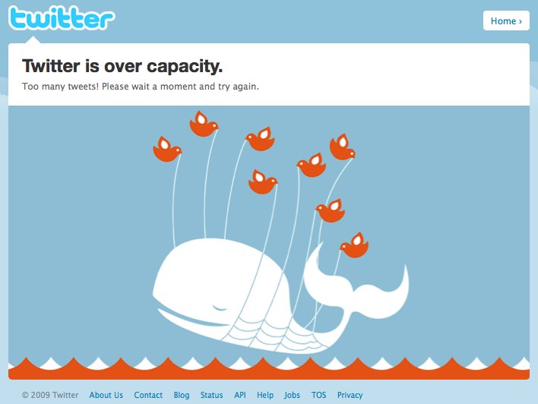The width and height of the screenshot is (538, 404).
Task: Visit the Blog link
Action: pos(182,395)
